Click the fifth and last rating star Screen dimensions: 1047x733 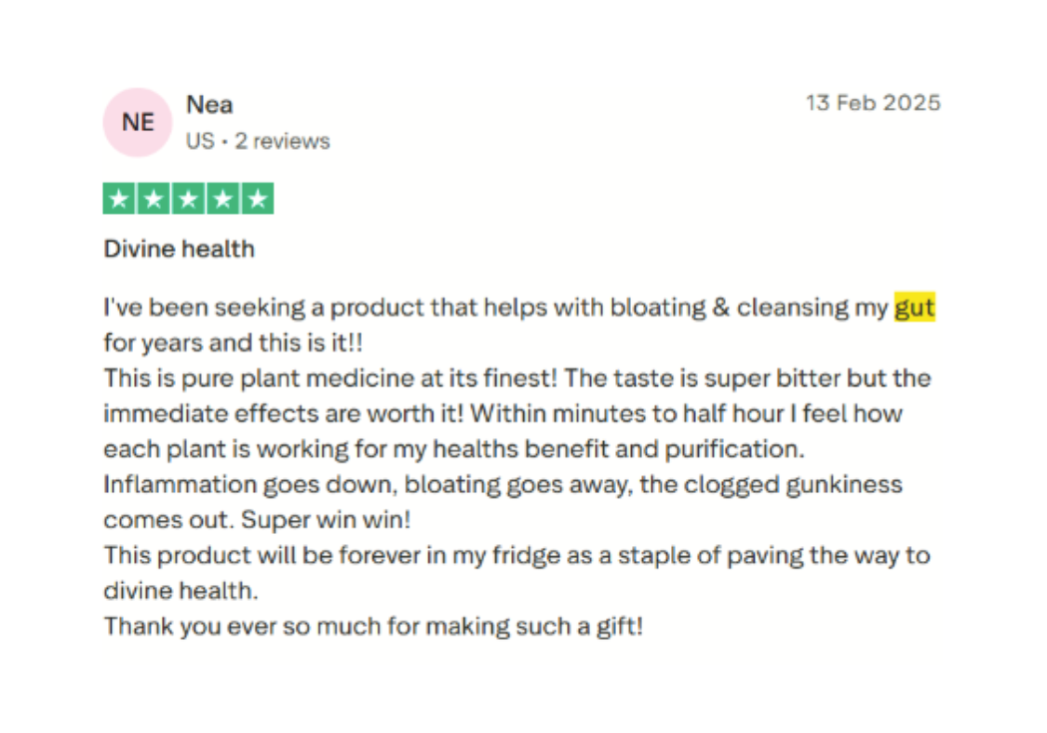coord(257,198)
